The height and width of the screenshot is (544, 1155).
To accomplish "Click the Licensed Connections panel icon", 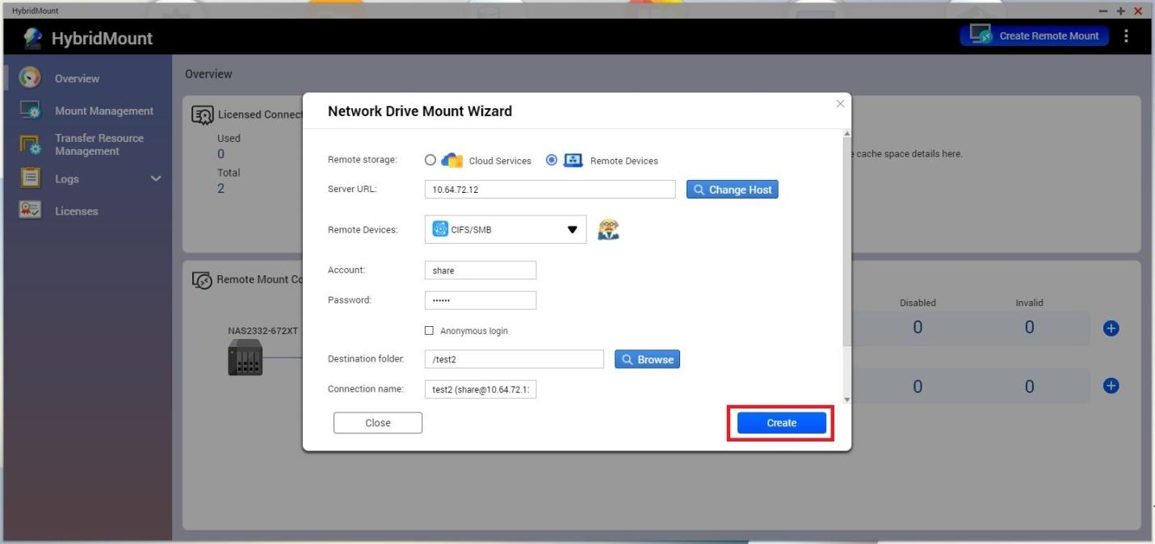I will coord(202,115).
